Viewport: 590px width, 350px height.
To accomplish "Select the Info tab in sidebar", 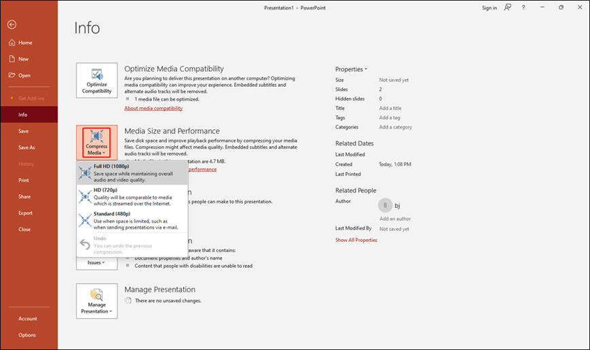I will click(29, 115).
